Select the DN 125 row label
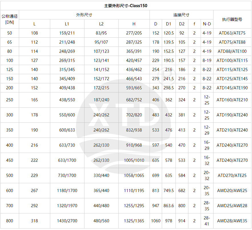The image size is (252, 230). point(10,70)
